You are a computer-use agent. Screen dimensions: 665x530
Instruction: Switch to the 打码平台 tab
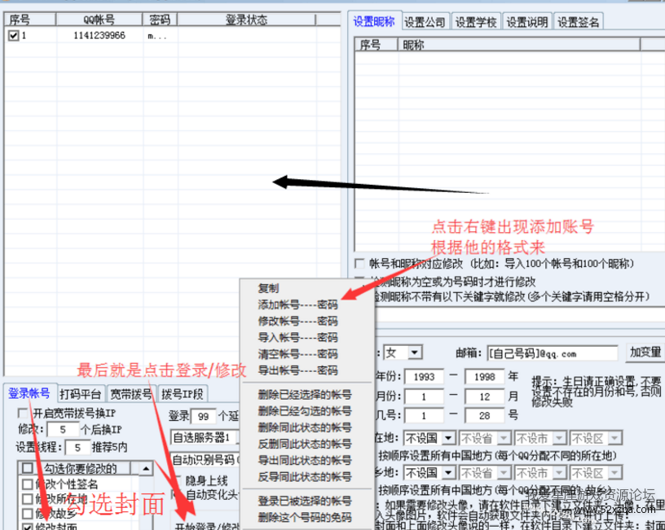(81, 394)
